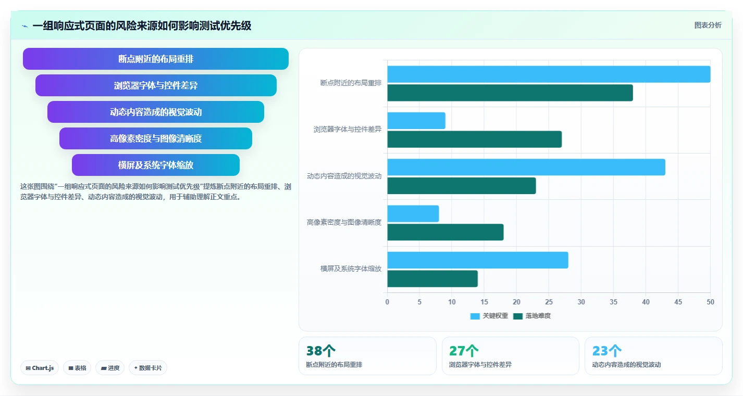
Task: Click 落地难度 bar for 高像素密度与图像清晰度
Action: (445, 232)
